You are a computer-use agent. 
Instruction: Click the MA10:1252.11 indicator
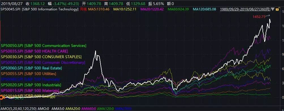click(125, 9)
